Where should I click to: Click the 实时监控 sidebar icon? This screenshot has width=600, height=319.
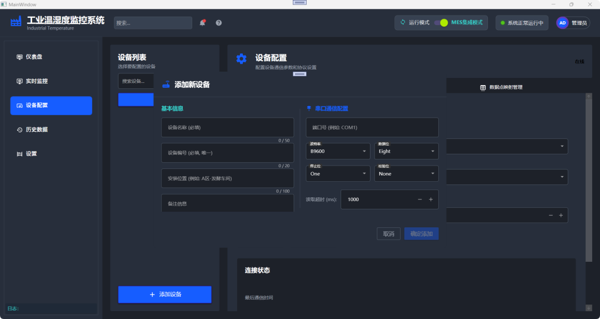19,81
